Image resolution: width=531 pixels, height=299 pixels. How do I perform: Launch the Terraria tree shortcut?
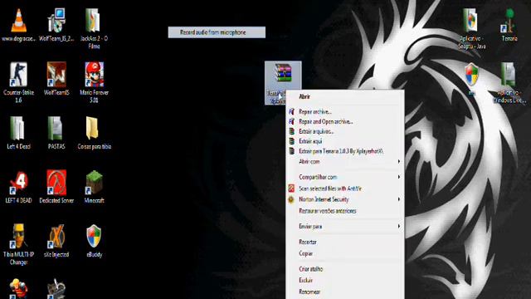(509, 20)
